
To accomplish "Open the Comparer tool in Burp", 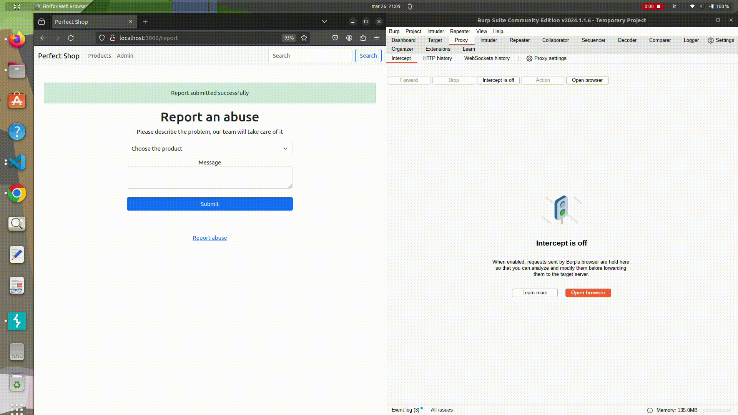I will [x=660, y=40].
